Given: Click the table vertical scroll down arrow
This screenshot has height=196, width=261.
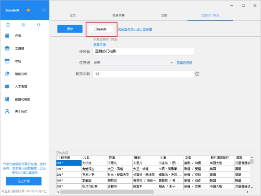Looking at the screenshot, I should [252, 188].
